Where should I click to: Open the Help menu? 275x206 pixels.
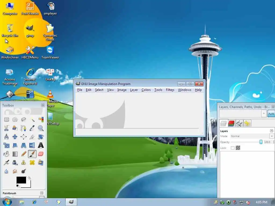(x=198, y=90)
